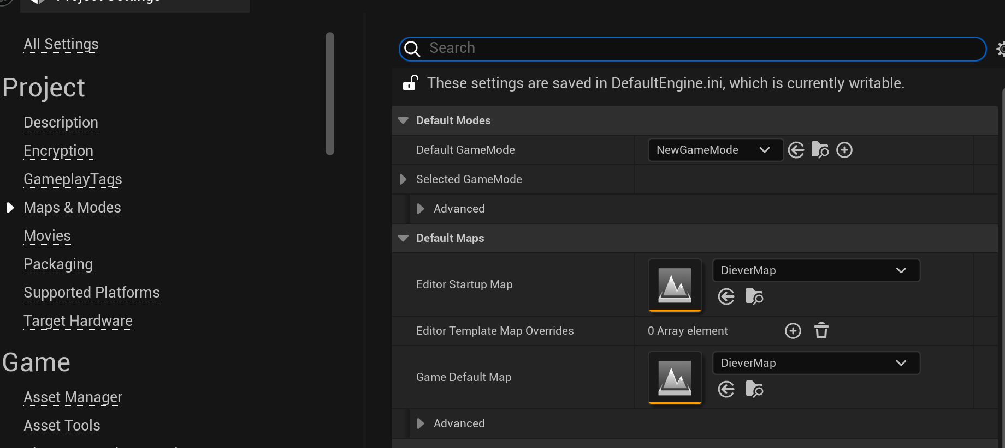This screenshot has height=448, width=1005.
Task: Open Movies settings
Action: [x=47, y=236]
